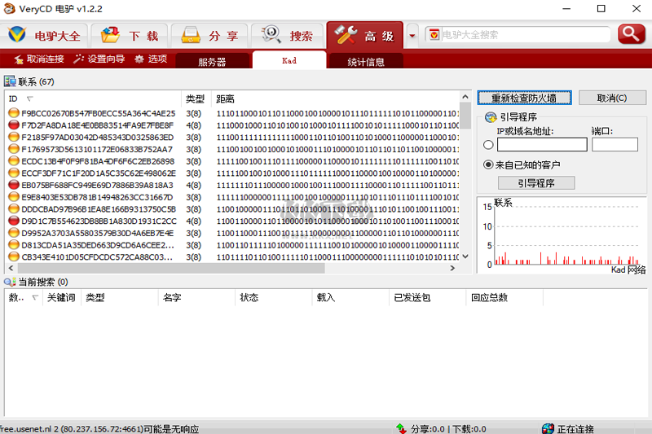Open the 分享 tab
Image resolution: width=652 pixels, height=434 pixels.
coord(209,36)
